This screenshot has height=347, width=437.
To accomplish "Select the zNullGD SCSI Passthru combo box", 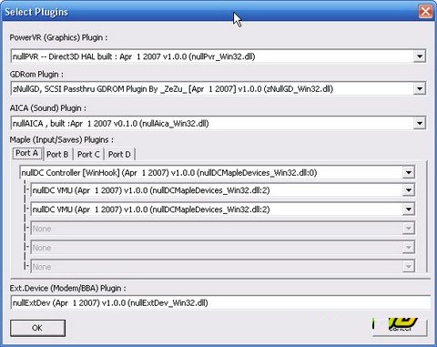I will coord(218,89).
